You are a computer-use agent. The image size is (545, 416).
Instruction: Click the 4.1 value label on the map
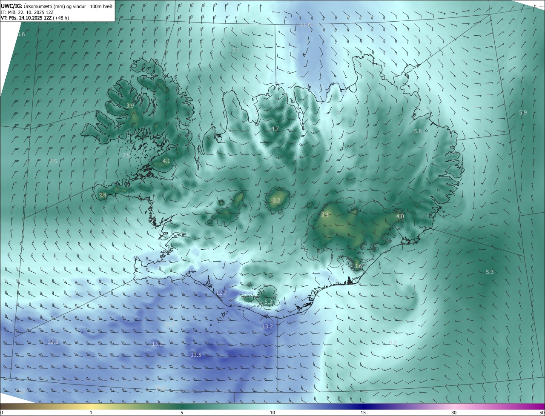pos(166,161)
